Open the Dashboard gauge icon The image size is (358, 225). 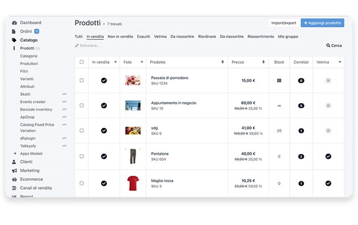[14, 22]
